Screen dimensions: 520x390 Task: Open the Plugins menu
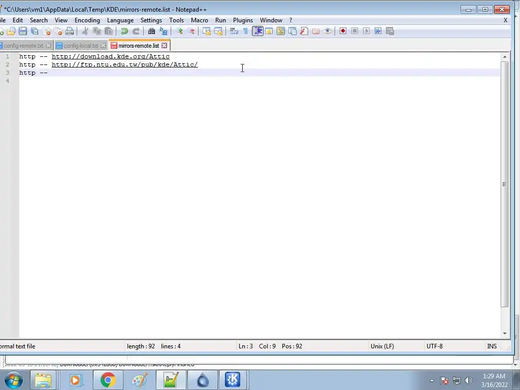pyautogui.click(x=243, y=20)
